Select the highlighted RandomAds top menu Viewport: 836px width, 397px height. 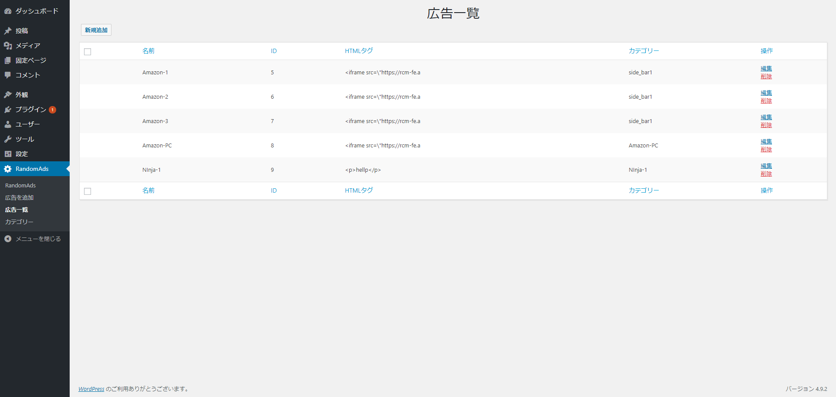coord(35,169)
